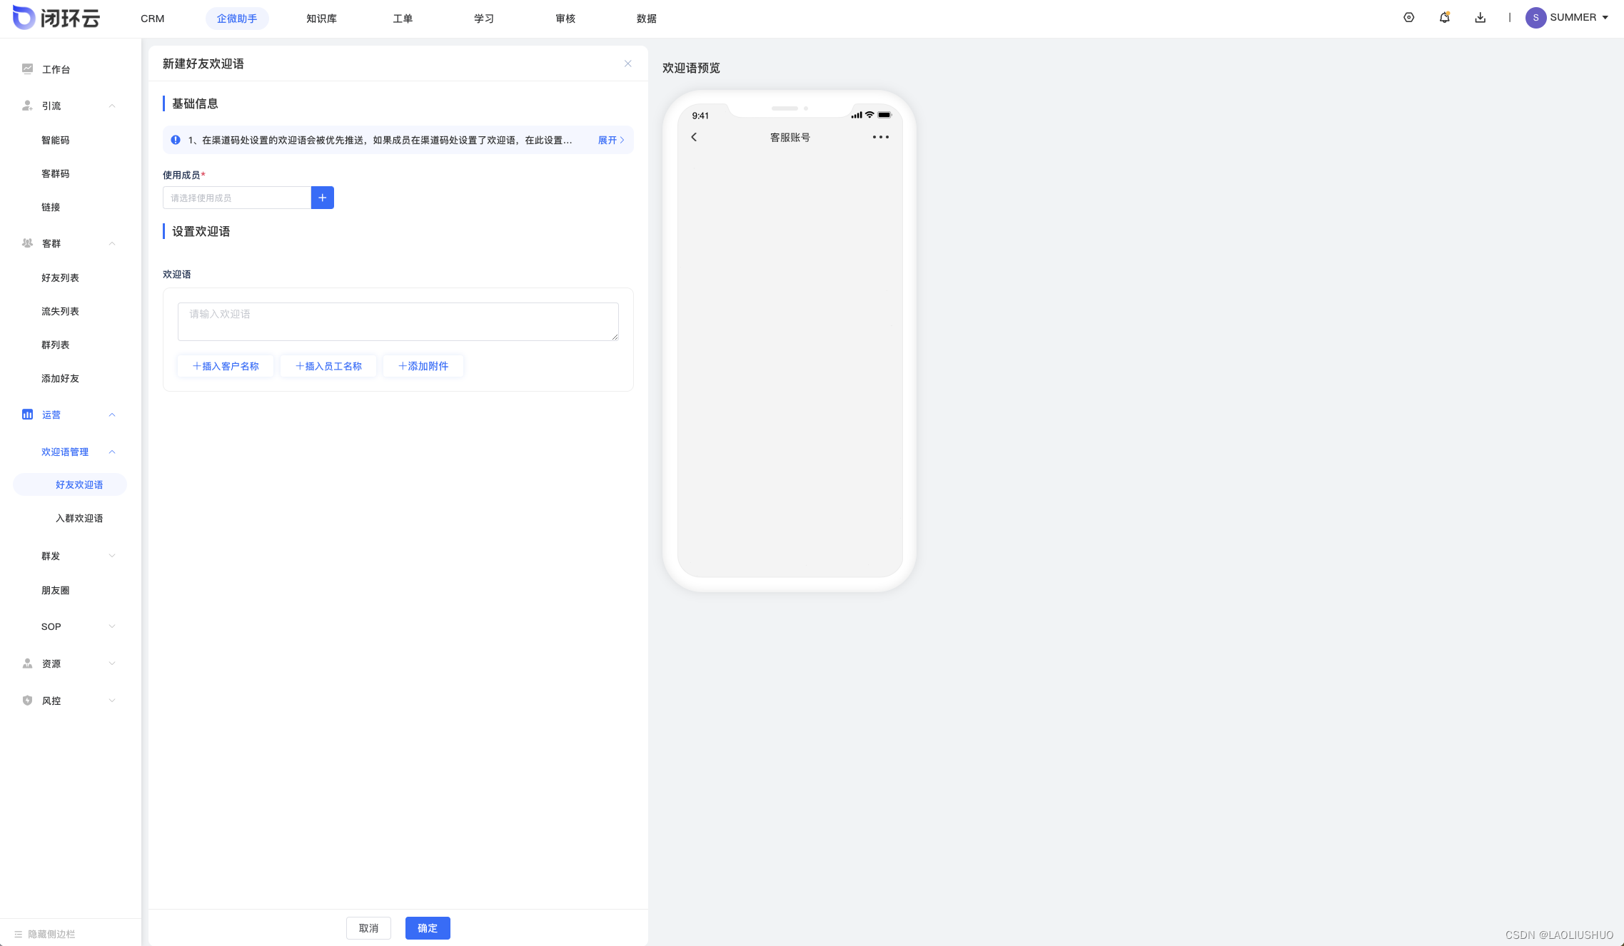
Task: Click the 资源 sidebar icon
Action: 27,663
